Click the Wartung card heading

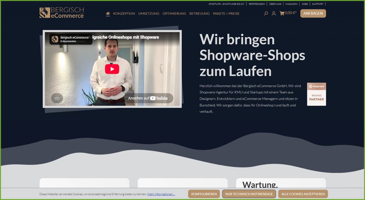(260, 185)
